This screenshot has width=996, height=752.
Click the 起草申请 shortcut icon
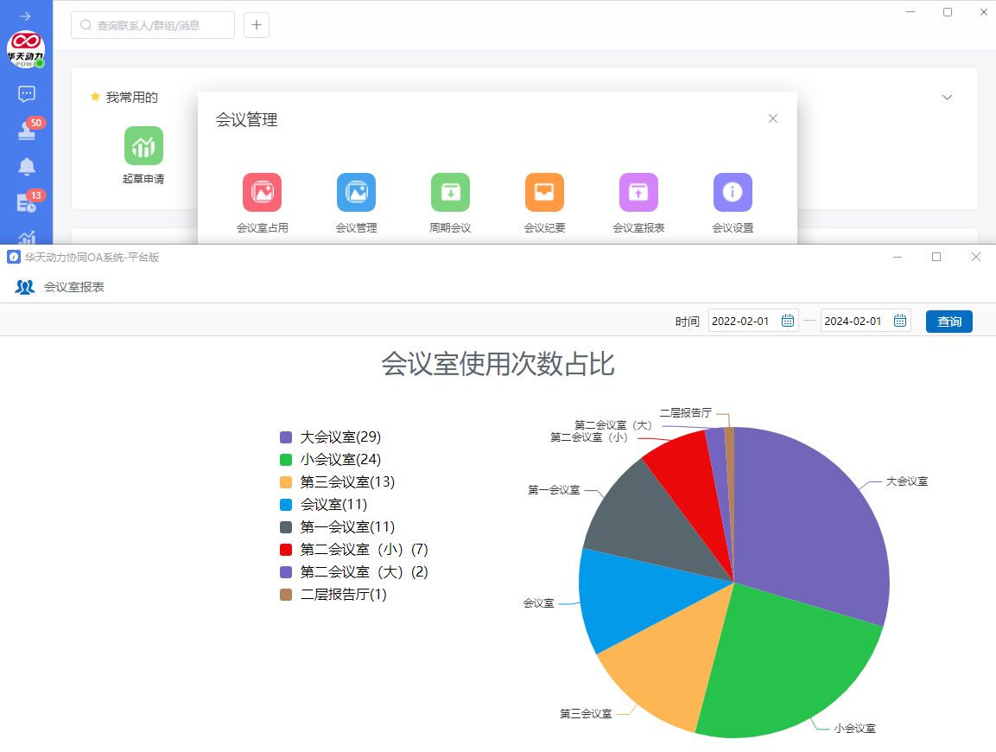click(x=143, y=145)
